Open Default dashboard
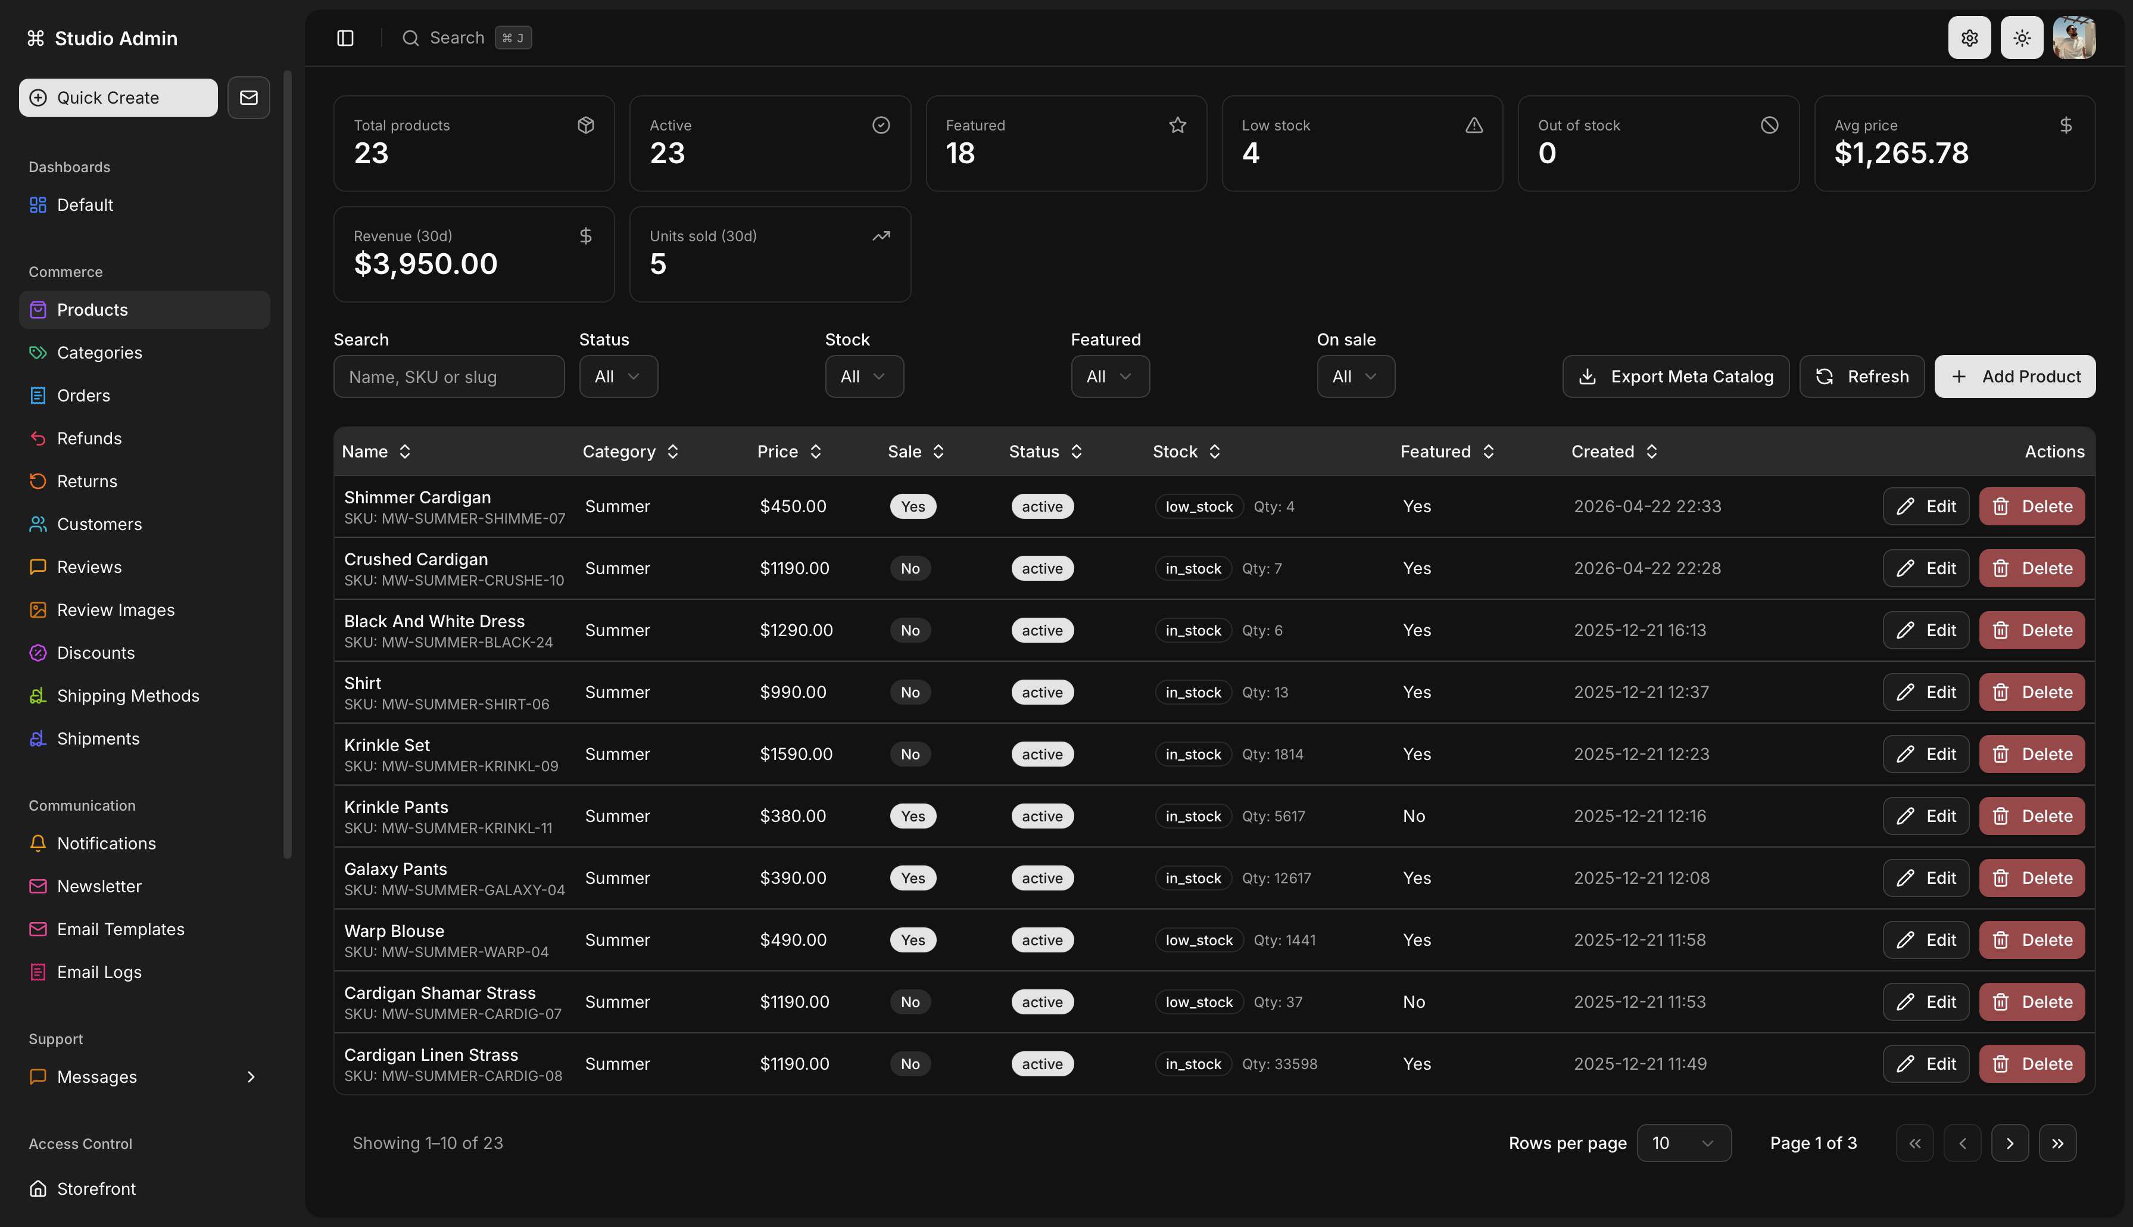Screen dimensions: 2133x1227 point(144,205)
